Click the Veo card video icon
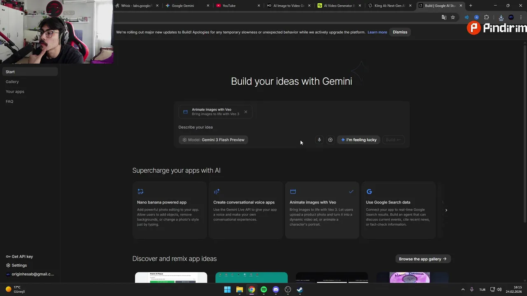527x296 pixels. (x=293, y=192)
